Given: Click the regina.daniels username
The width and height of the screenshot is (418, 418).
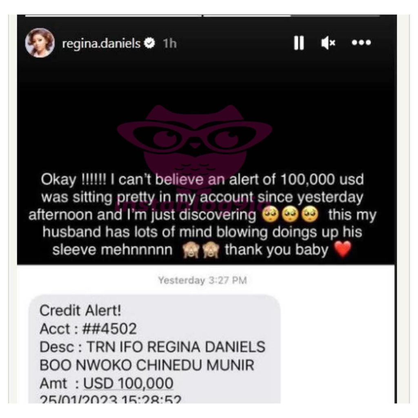Looking at the screenshot, I should 101,44.
